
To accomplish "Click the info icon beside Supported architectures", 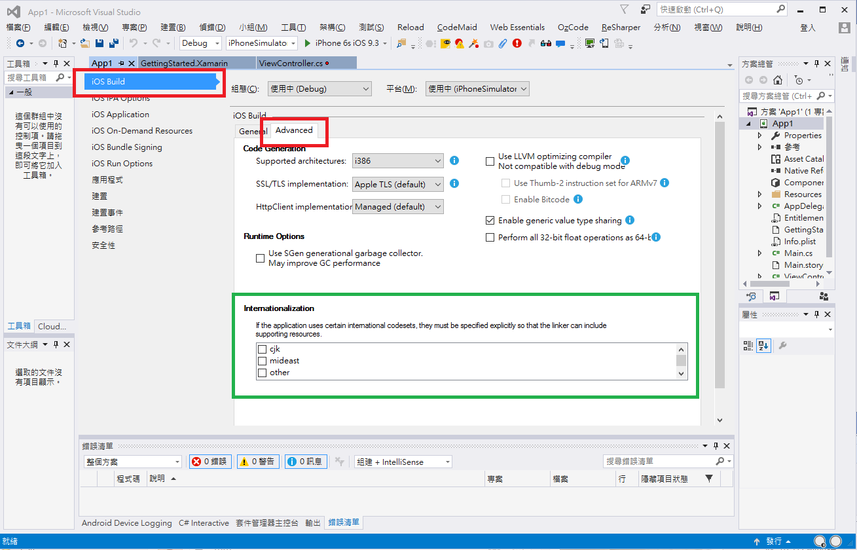I will (454, 160).
